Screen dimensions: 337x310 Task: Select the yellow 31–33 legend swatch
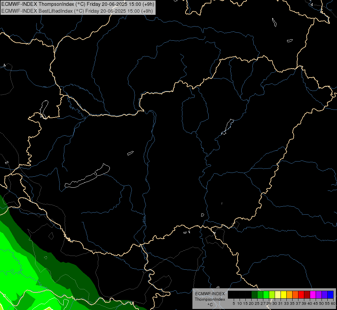pyautogui.click(x=284, y=294)
